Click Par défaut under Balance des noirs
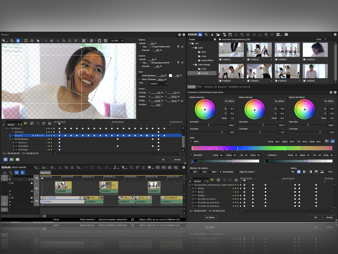Viewport: 338px width, 254px height. point(229,101)
